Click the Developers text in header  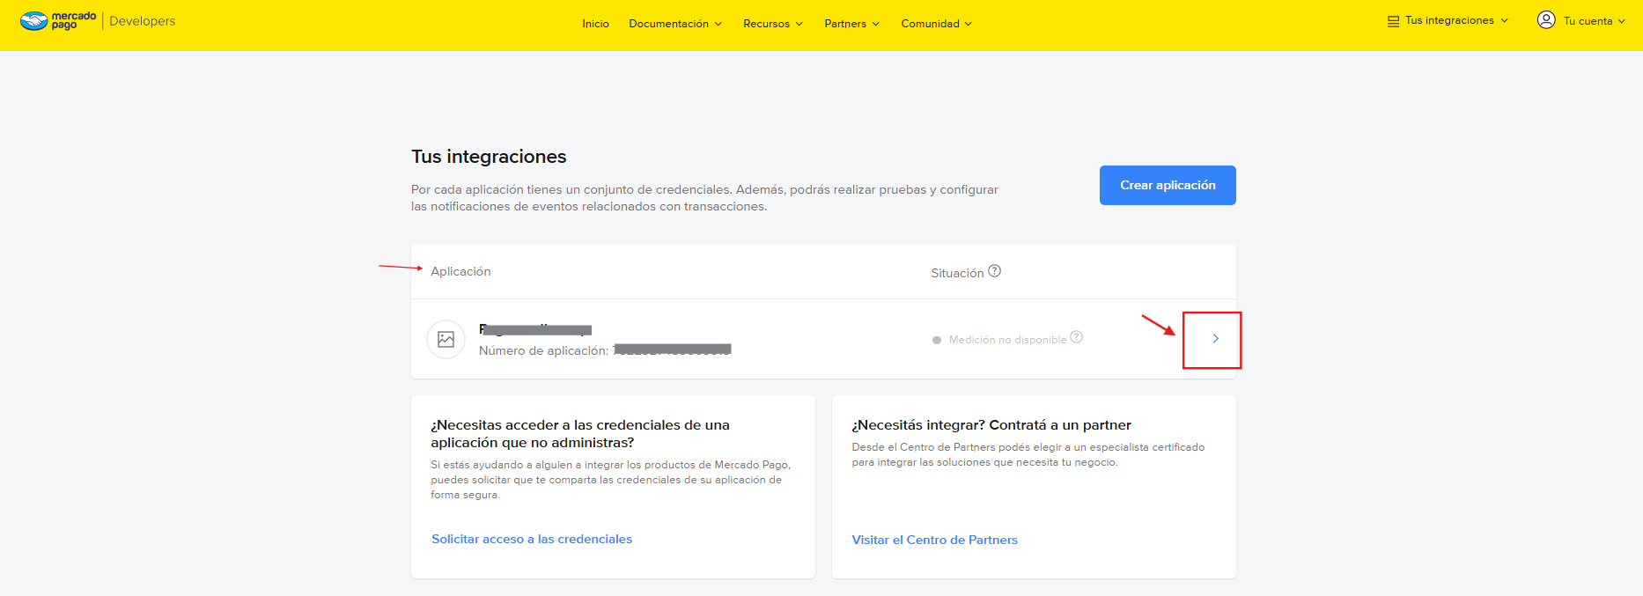pyautogui.click(x=142, y=21)
